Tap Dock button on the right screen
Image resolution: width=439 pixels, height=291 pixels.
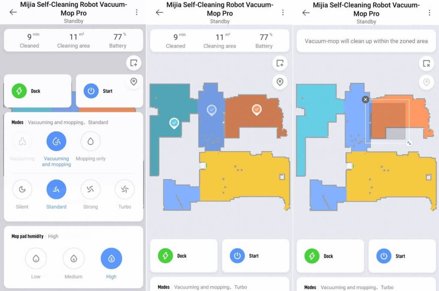(331, 256)
